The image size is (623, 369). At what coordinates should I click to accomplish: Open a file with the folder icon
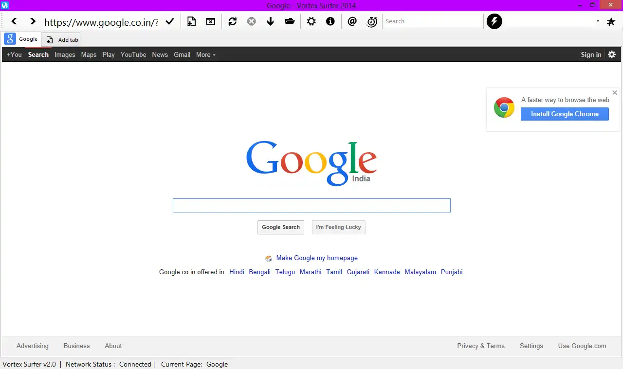[x=290, y=21]
